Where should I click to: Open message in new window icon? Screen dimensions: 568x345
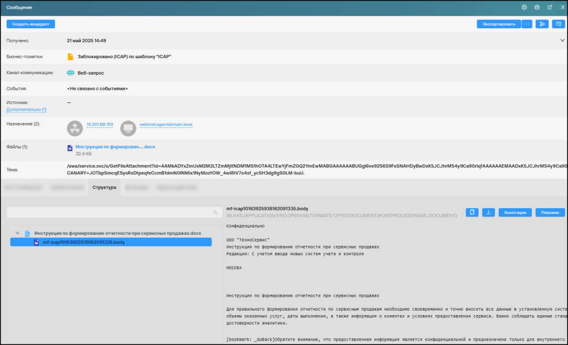[550, 7]
